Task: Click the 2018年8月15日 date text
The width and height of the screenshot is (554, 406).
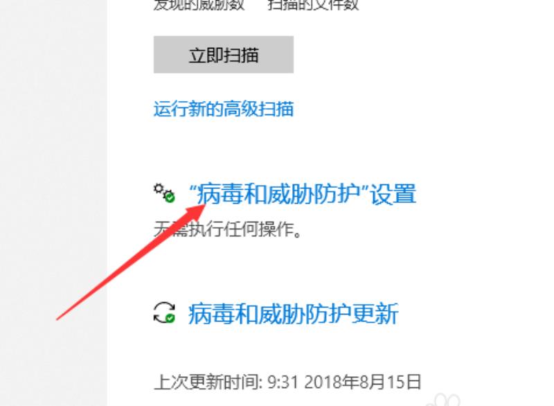Action: (x=362, y=382)
